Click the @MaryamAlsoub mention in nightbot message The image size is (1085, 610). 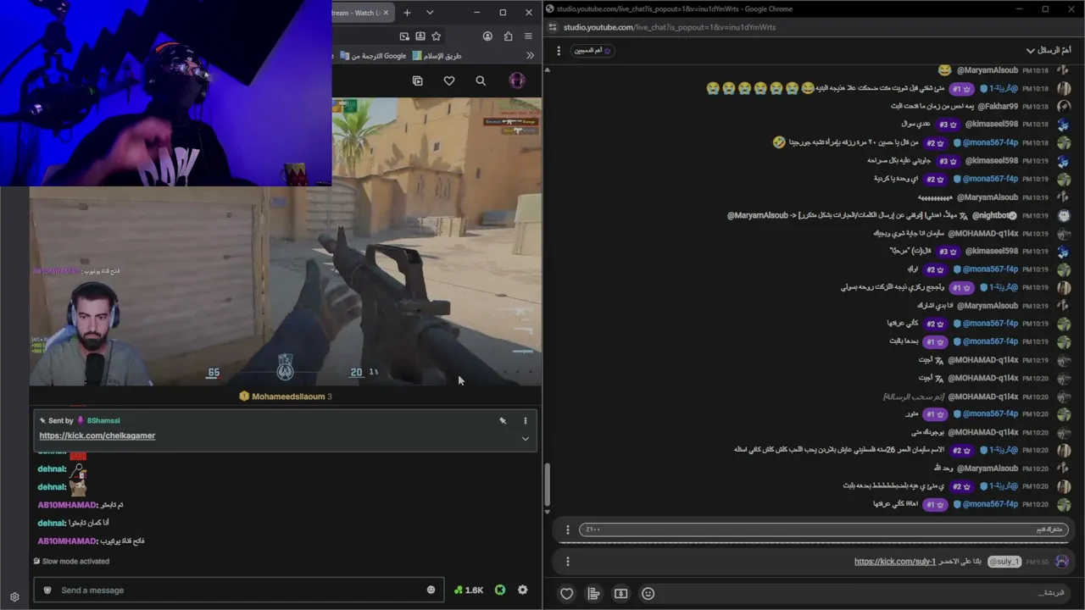[x=758, y=215]
